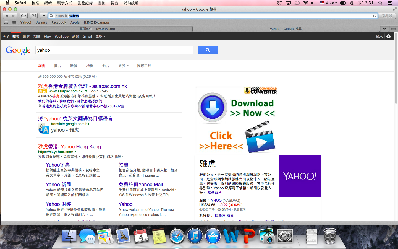Show all tabs button in tab bar
The image size is (398, 249).
pos(393,28)
